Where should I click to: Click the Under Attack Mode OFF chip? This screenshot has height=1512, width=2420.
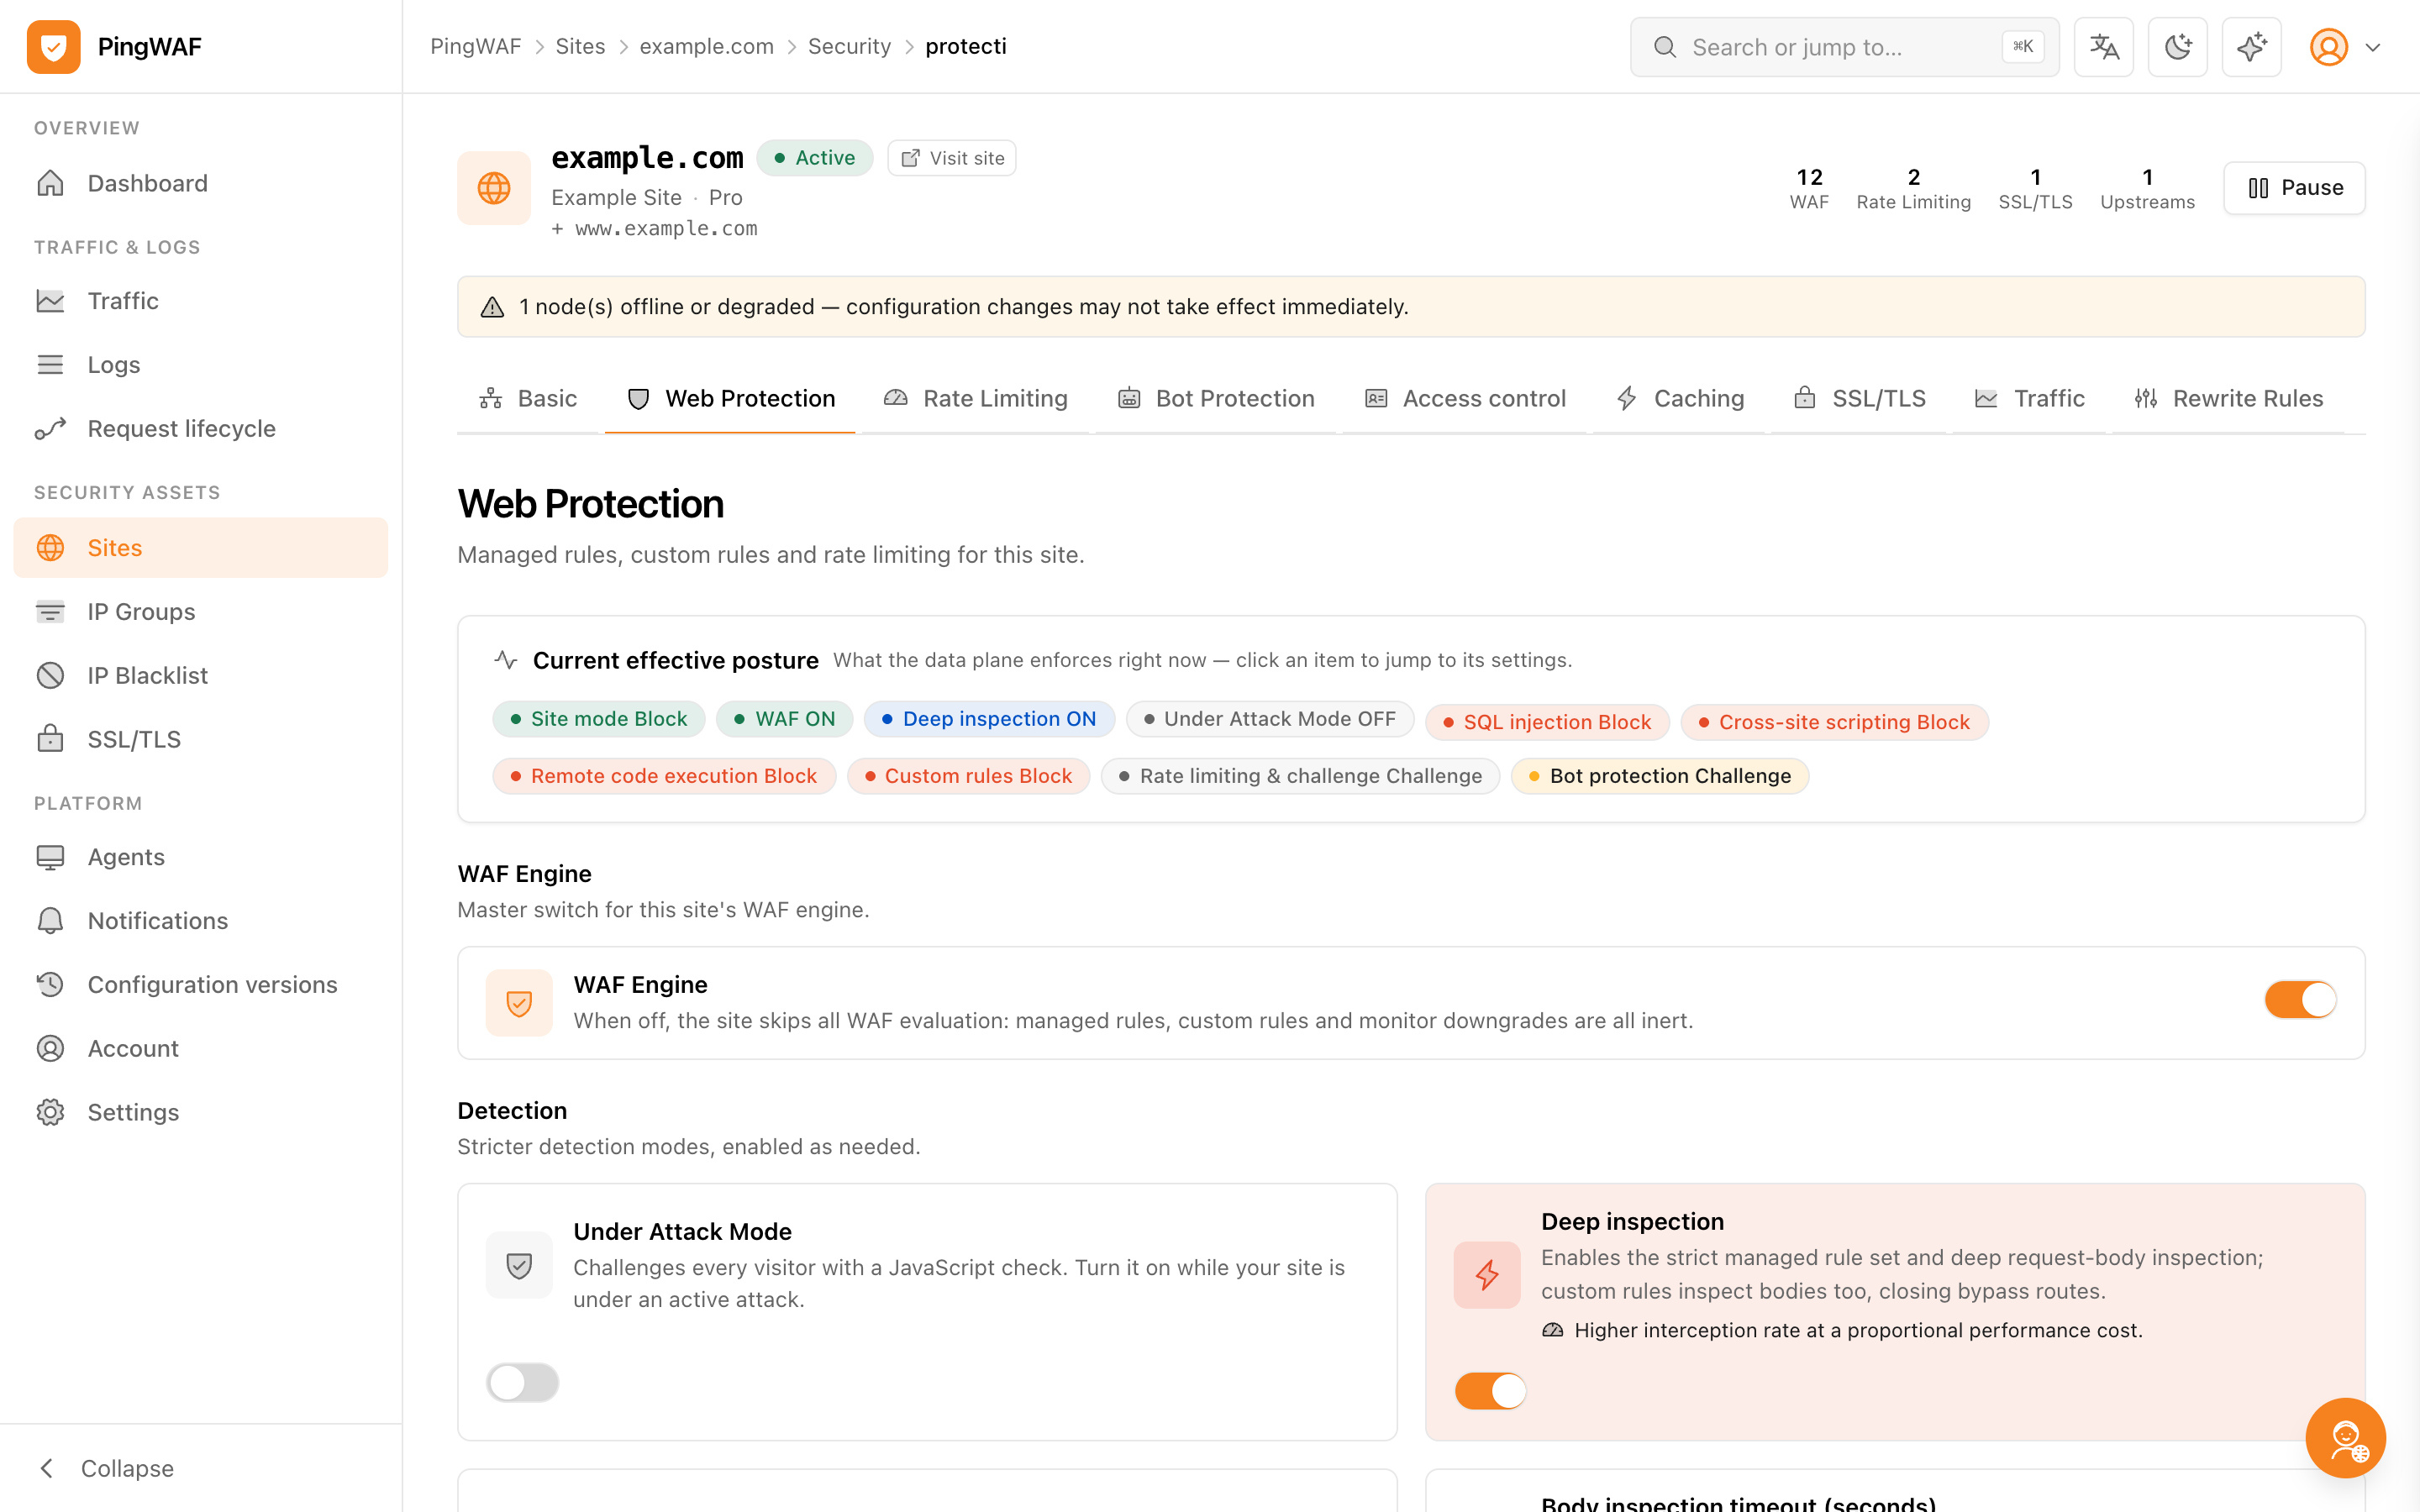tap(1270, 719)
